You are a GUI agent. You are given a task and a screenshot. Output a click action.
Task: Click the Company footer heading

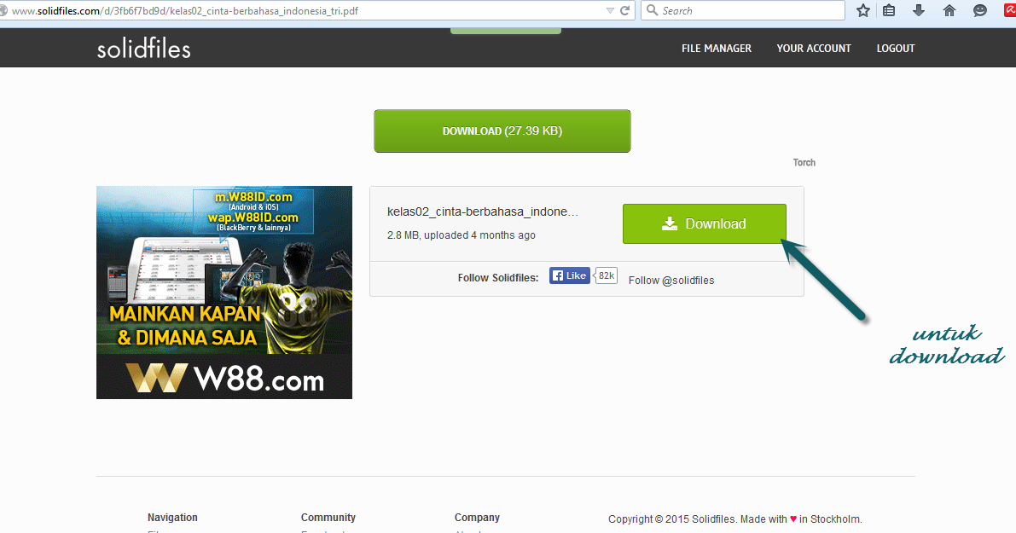coord(477,518)
